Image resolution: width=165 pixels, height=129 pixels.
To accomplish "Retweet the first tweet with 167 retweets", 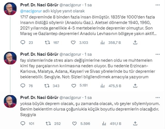I will [47, 43].
